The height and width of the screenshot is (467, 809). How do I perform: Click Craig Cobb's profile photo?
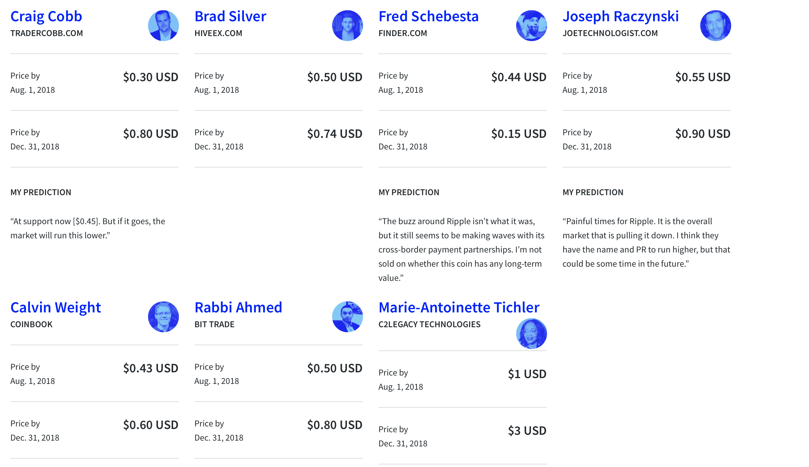(x=163, y=26)
